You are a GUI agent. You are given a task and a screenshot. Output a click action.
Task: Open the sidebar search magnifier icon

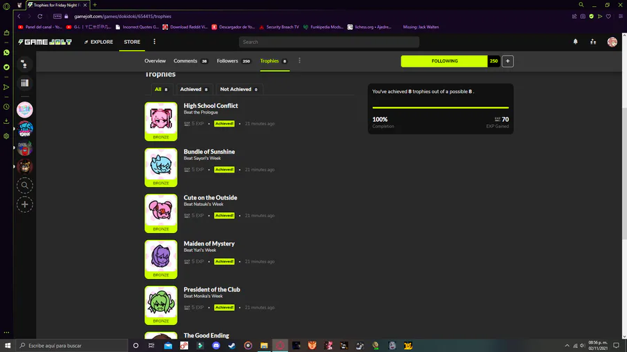(x=25, y=185)
